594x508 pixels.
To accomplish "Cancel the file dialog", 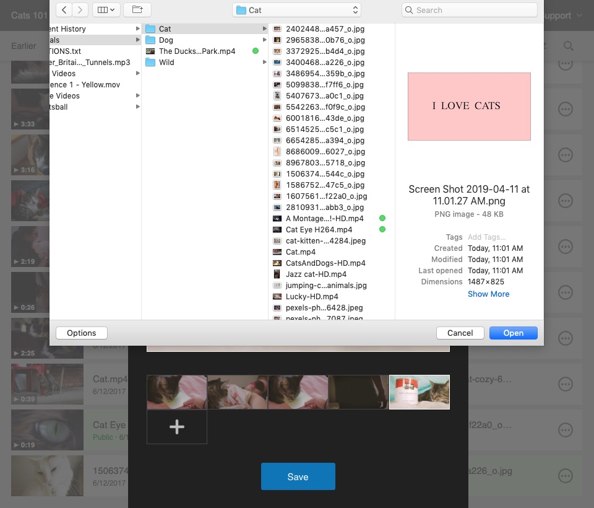I will tap(460, 333).
